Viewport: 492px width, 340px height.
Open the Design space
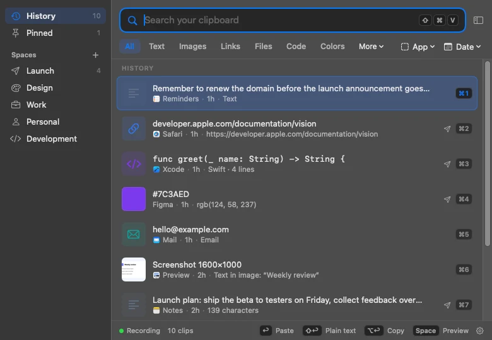[x=56, y=88]
